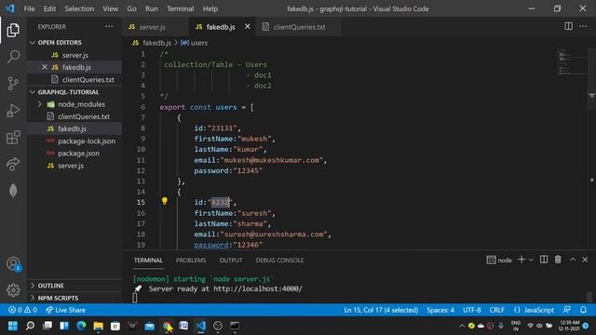Screen dimensions: 596x335
Task: Close fakedb.js in Open Editors list
Action: (x=45, y=67)
